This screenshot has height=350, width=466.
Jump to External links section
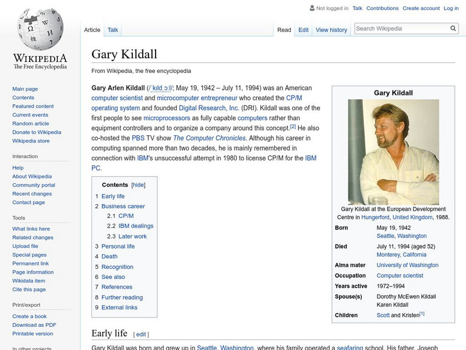(119, 307)
